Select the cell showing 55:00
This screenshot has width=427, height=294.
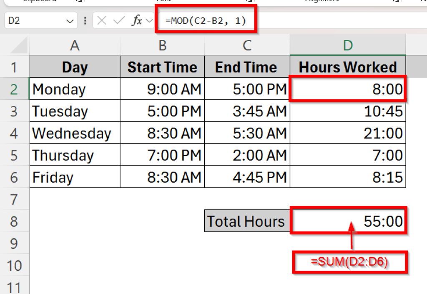(348, 221)
